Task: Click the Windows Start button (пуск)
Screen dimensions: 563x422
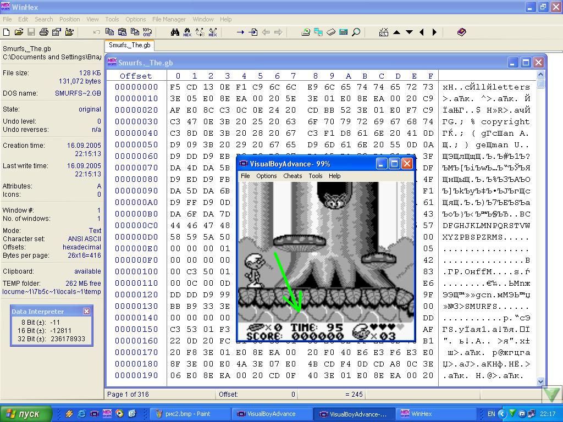Action: 25,414
